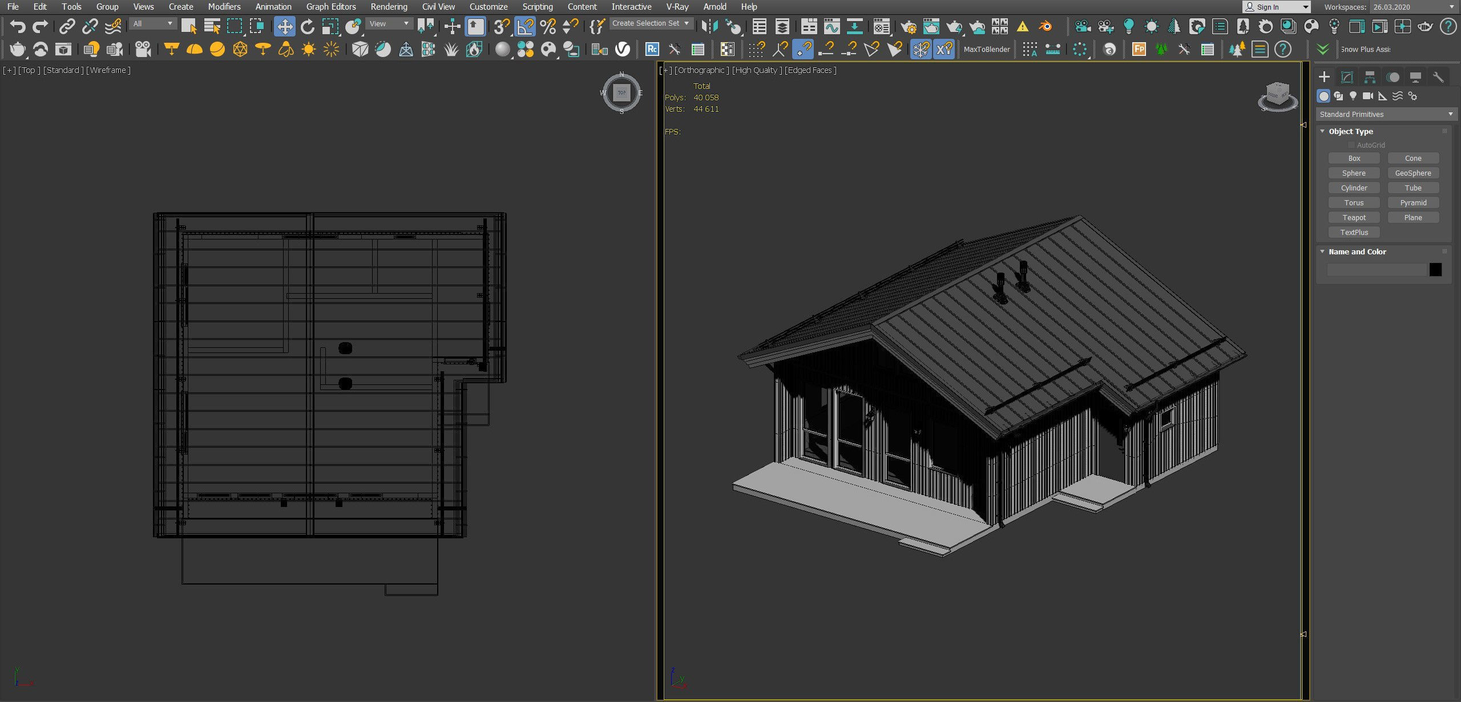Choose the Select Object arrow tool

[x=189, y=26]
